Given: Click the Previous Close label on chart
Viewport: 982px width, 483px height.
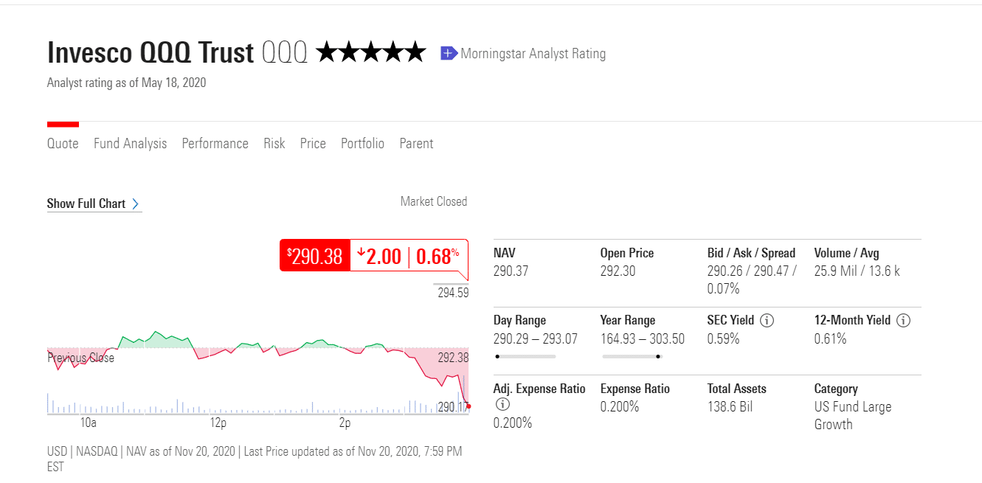Looking at the screenshot, I should (x=81, y=358).
